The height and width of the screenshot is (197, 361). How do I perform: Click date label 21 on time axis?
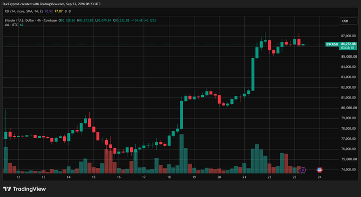coord(244,177)
